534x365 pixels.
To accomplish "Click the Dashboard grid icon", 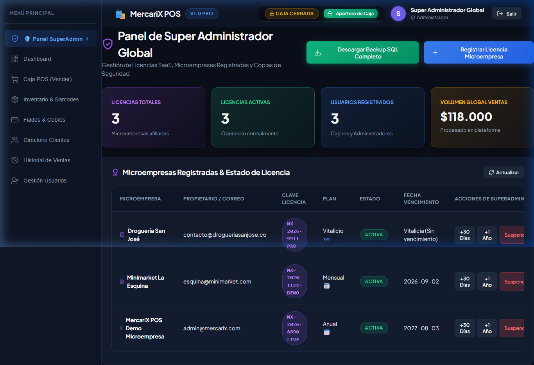I will click(15, 59).
